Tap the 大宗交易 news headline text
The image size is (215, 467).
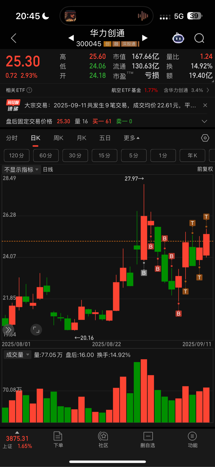coord(110,105)
